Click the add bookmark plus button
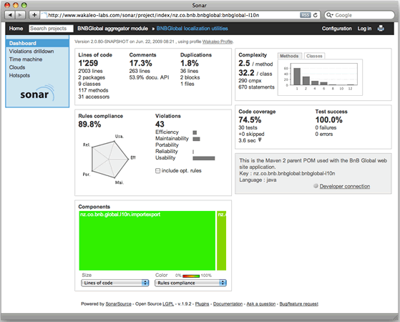Viewport: 400px width, 322px height. point(34,15)
